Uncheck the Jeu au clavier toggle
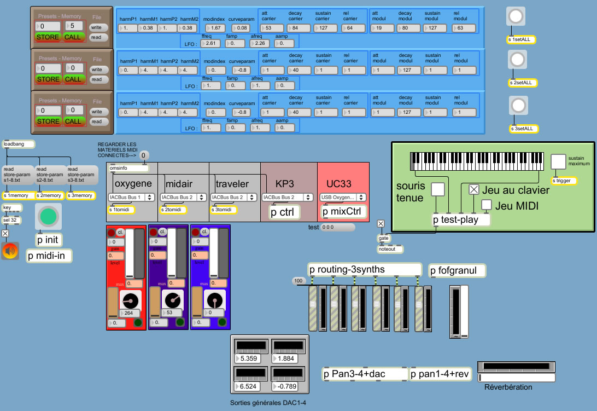This screenshot has width=597, height=411. 473,189
